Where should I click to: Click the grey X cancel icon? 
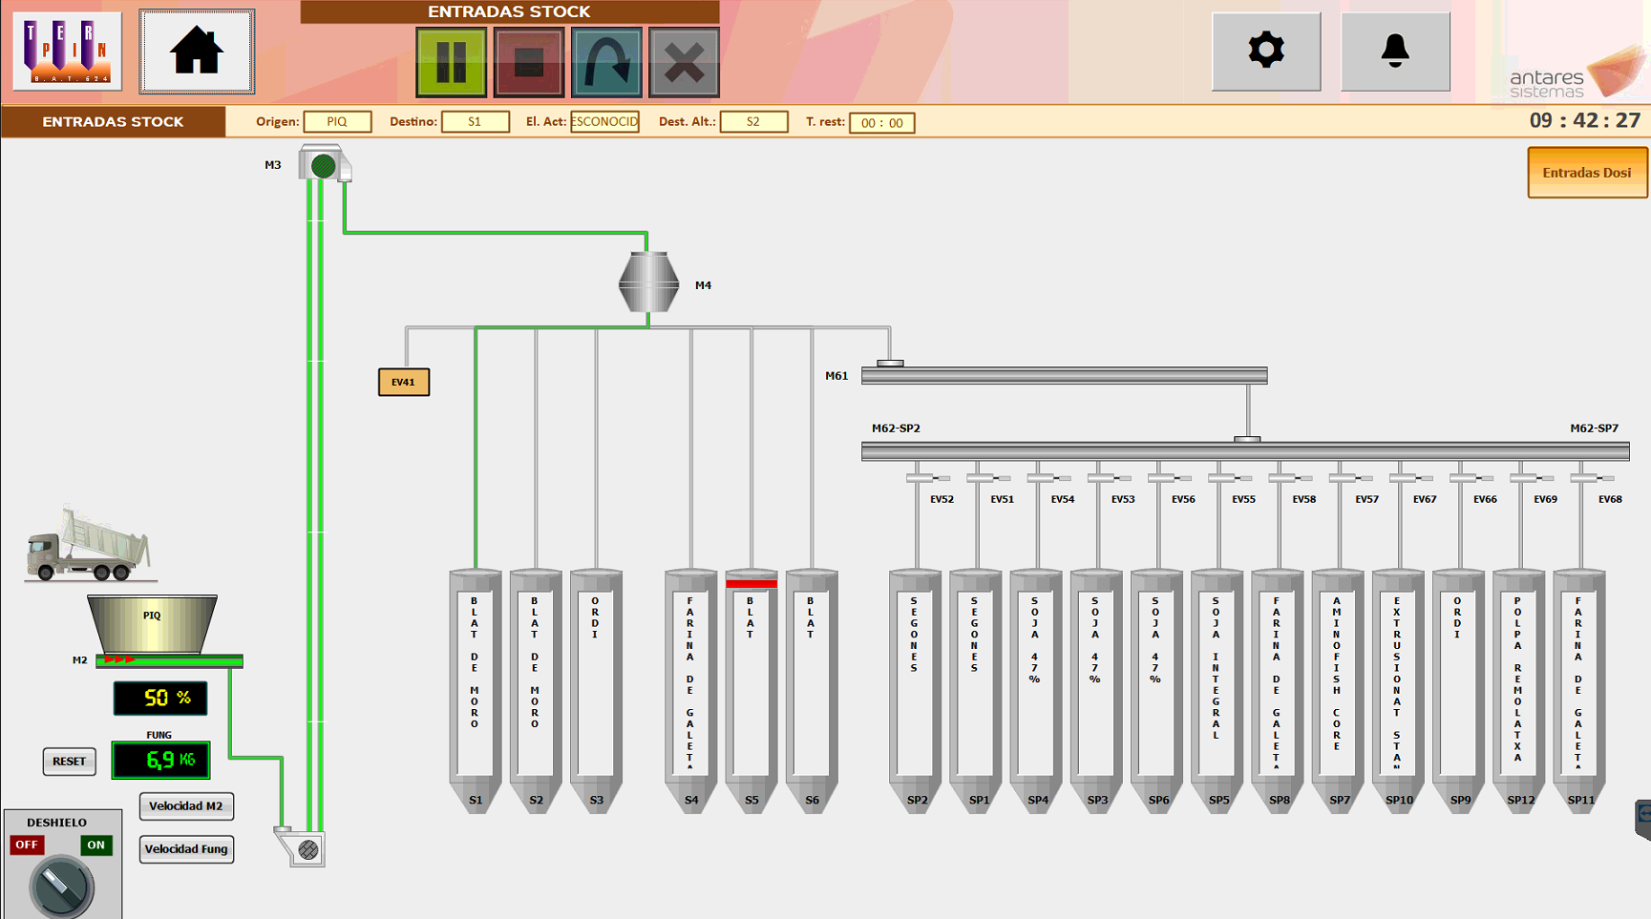coord(684,63)
